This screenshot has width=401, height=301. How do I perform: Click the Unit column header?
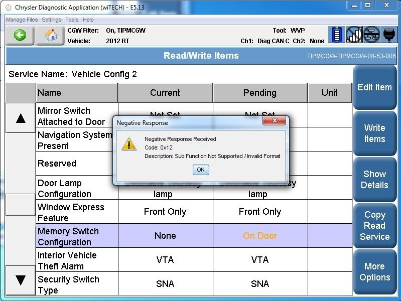(x=329, y=93)
